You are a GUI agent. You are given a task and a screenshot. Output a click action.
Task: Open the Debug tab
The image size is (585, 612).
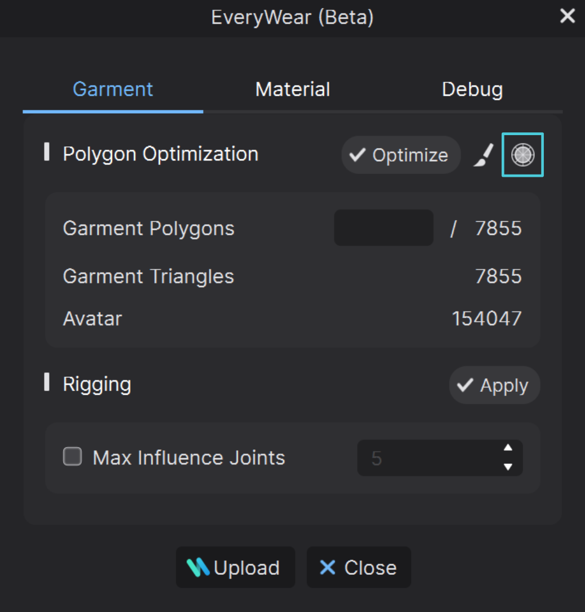click(472, 90)
